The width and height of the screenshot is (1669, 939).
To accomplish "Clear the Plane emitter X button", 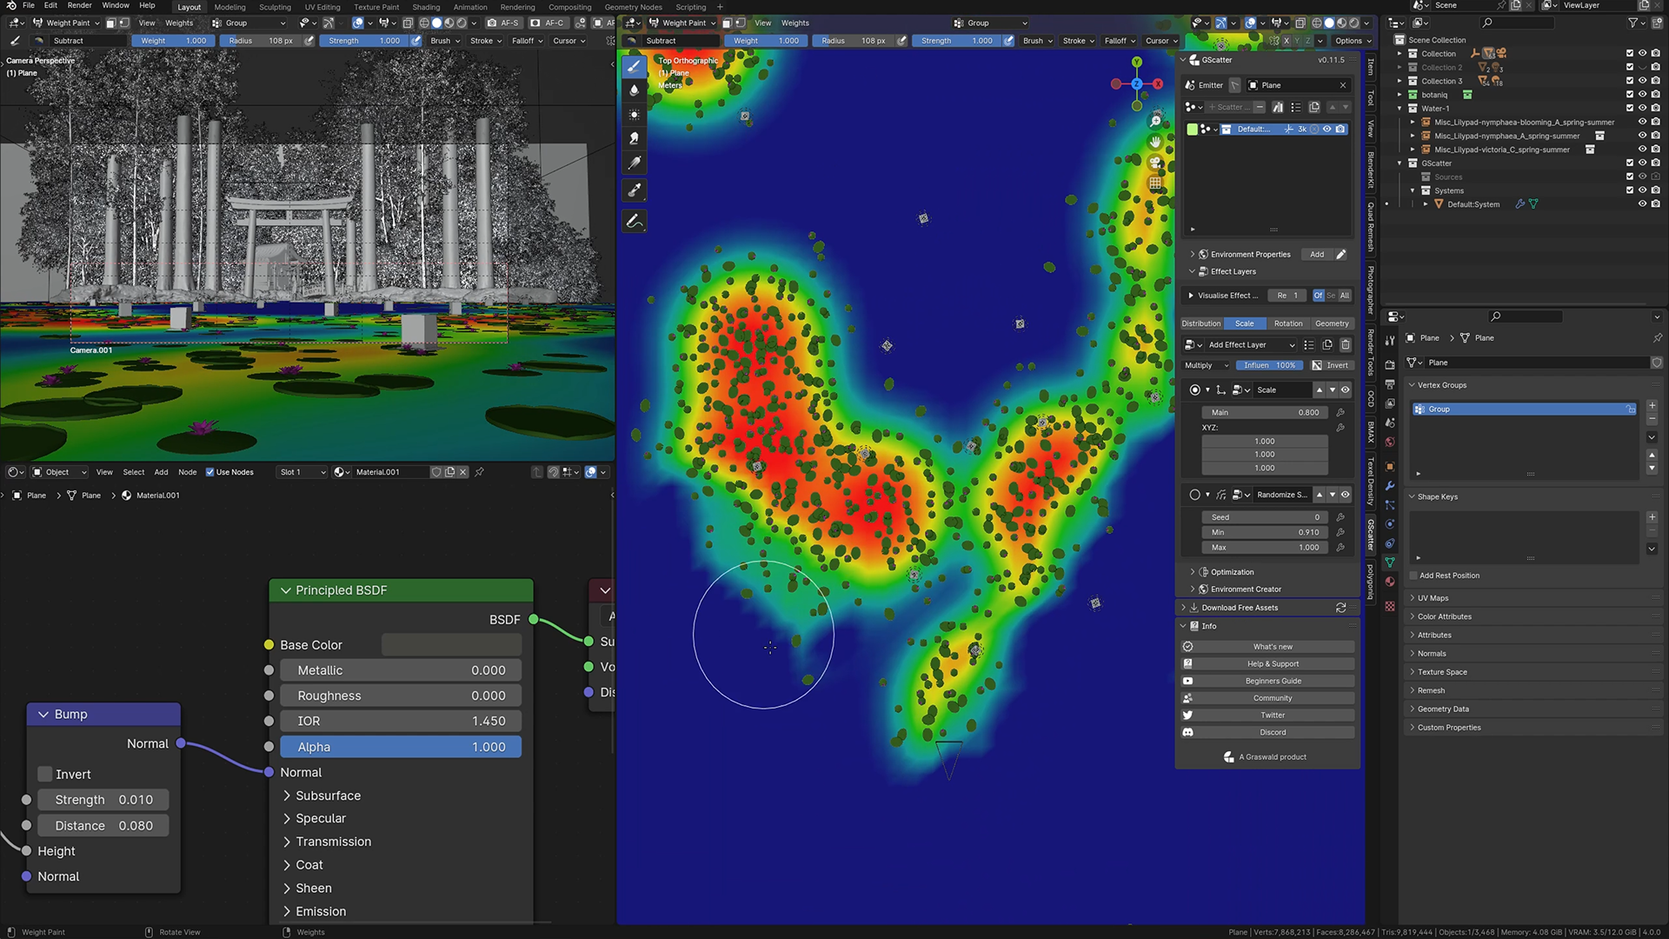I will pos(1343,85).
